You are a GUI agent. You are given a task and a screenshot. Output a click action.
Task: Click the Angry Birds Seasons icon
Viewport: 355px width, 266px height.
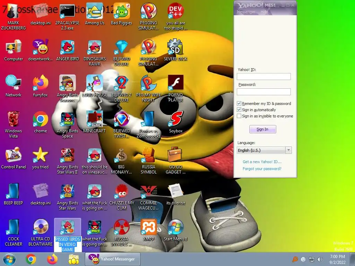click(68, 88)
